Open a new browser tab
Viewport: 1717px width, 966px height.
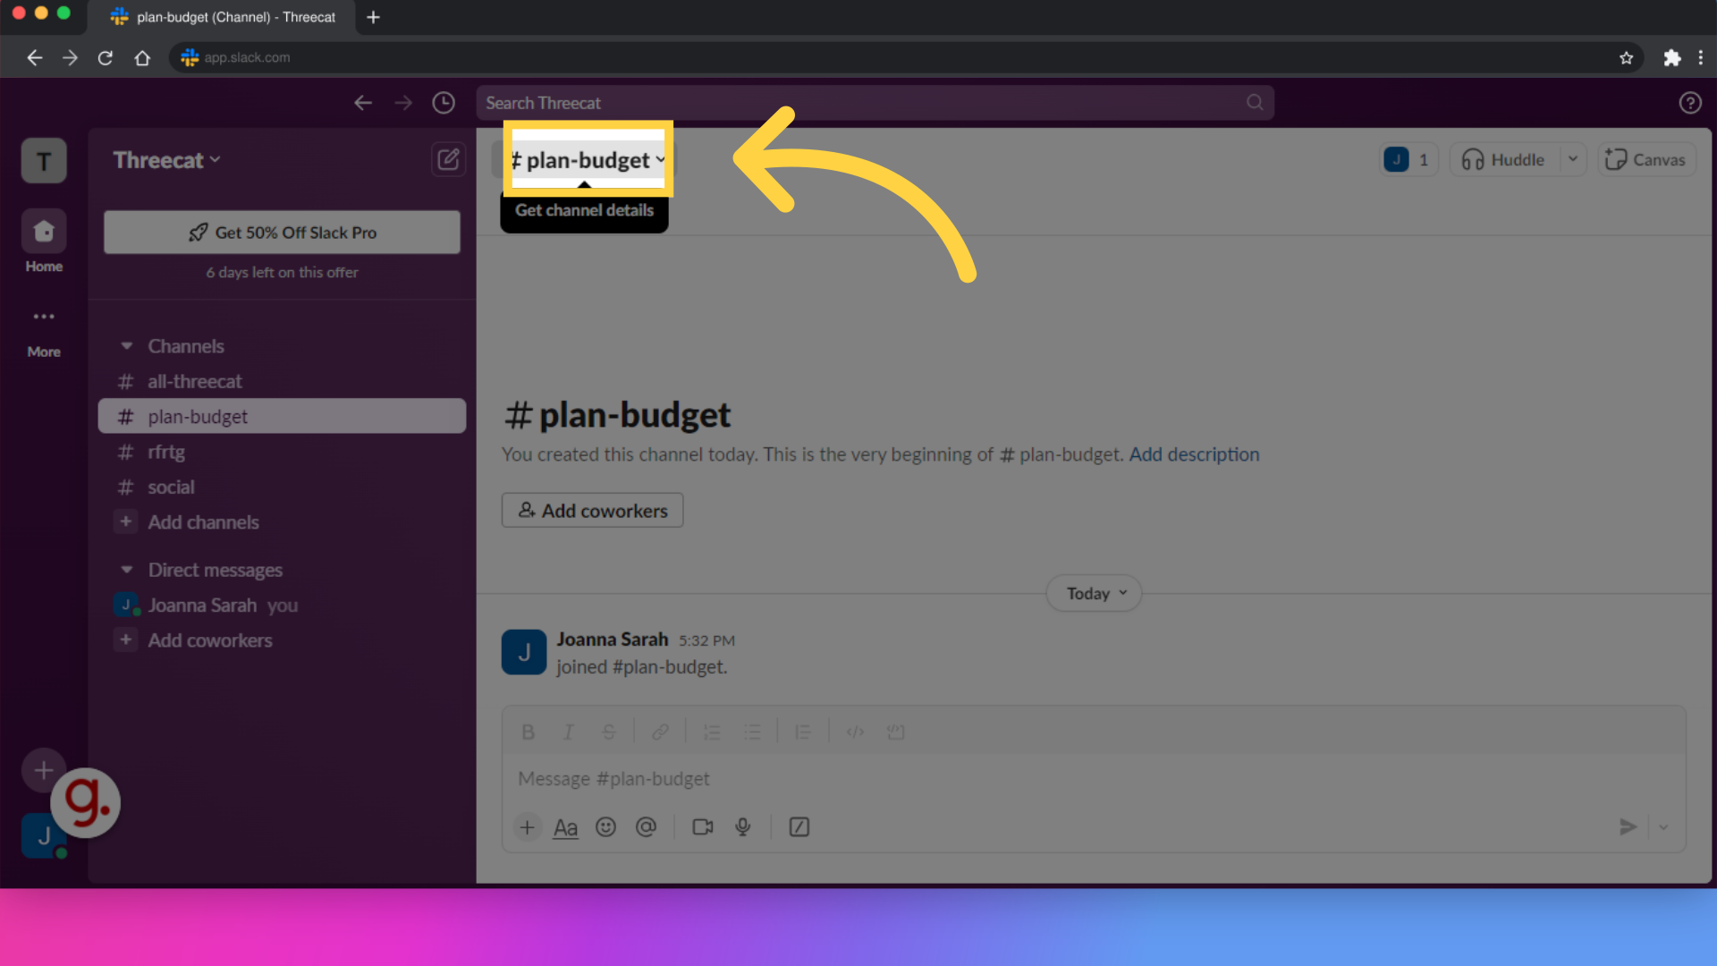(374, 17)
